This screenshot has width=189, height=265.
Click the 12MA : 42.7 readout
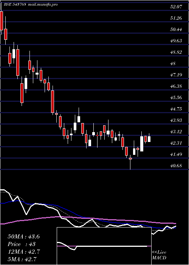tap(23, 252)
